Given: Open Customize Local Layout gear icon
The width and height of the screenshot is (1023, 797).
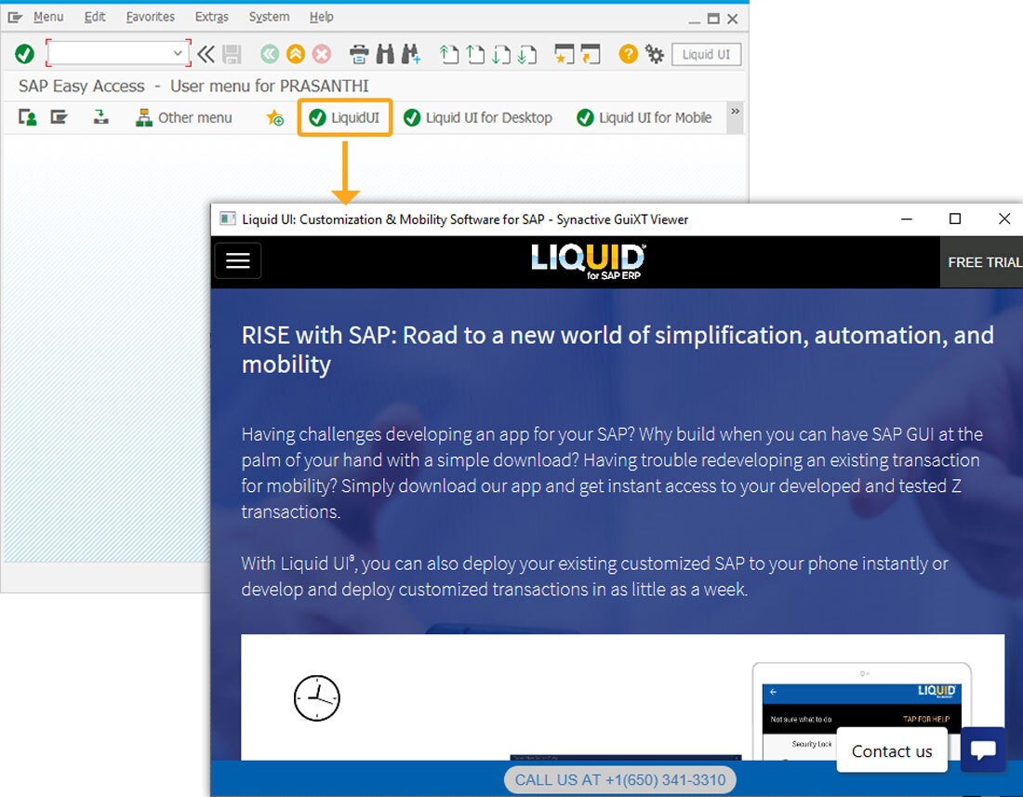Looking at the screenshot, I should (655, 54).
